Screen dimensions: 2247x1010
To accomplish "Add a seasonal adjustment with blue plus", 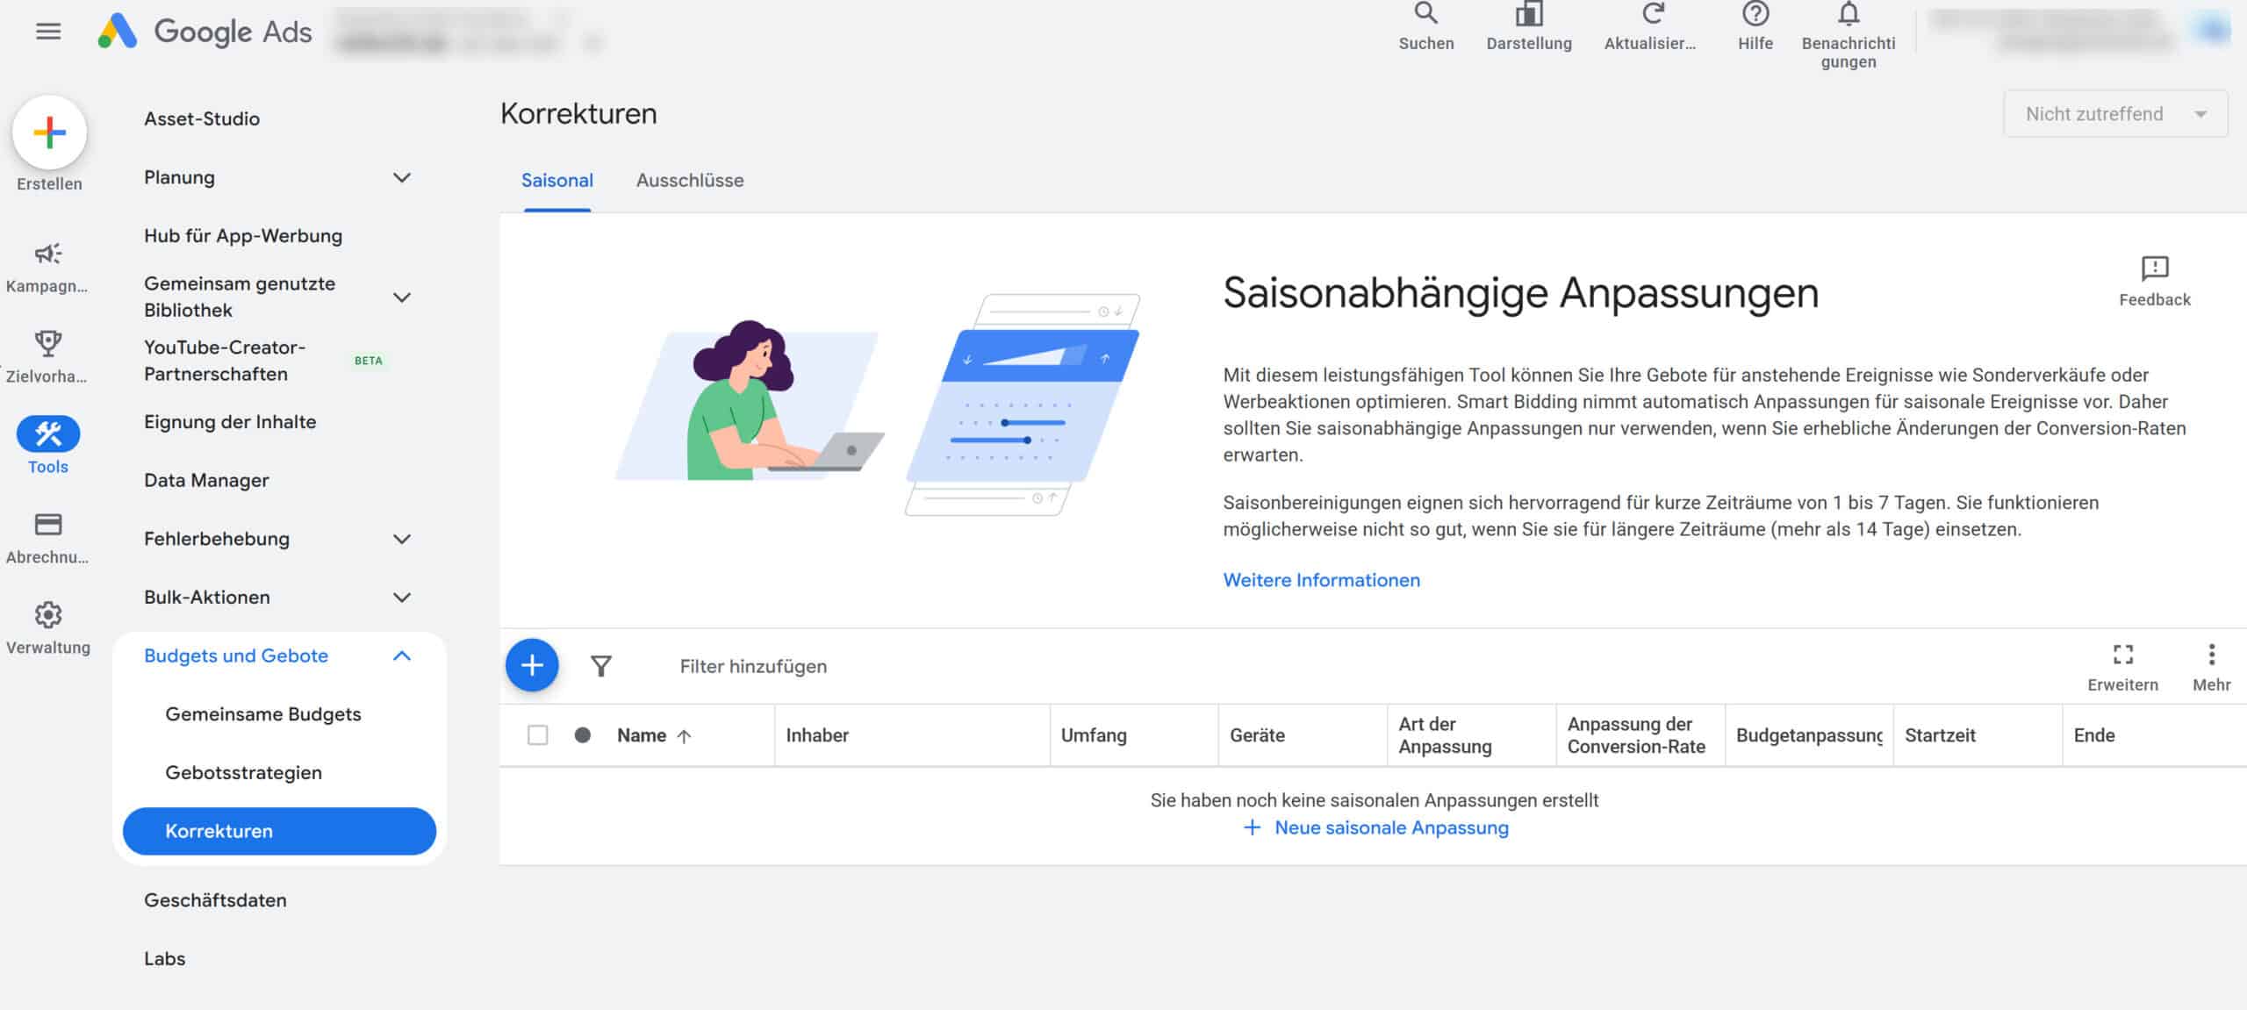I will [x=532, y=665].
